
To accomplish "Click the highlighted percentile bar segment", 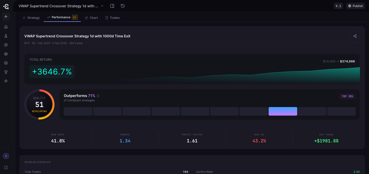I will (x=283, y=111).
